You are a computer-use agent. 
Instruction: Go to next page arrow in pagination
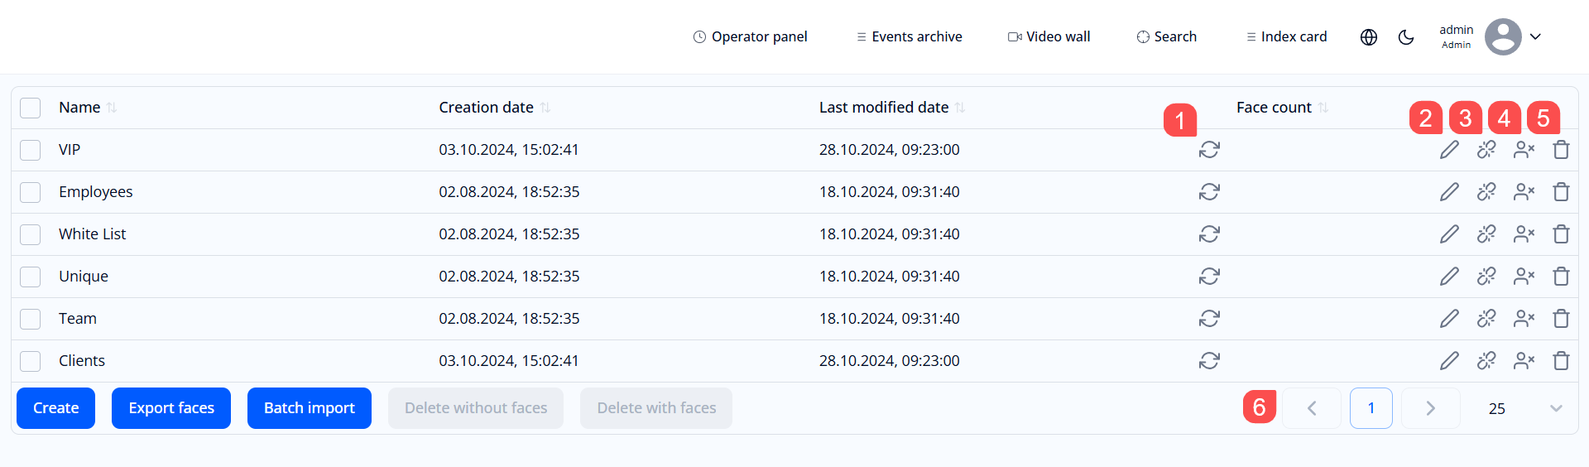[x=1430, y=408]
